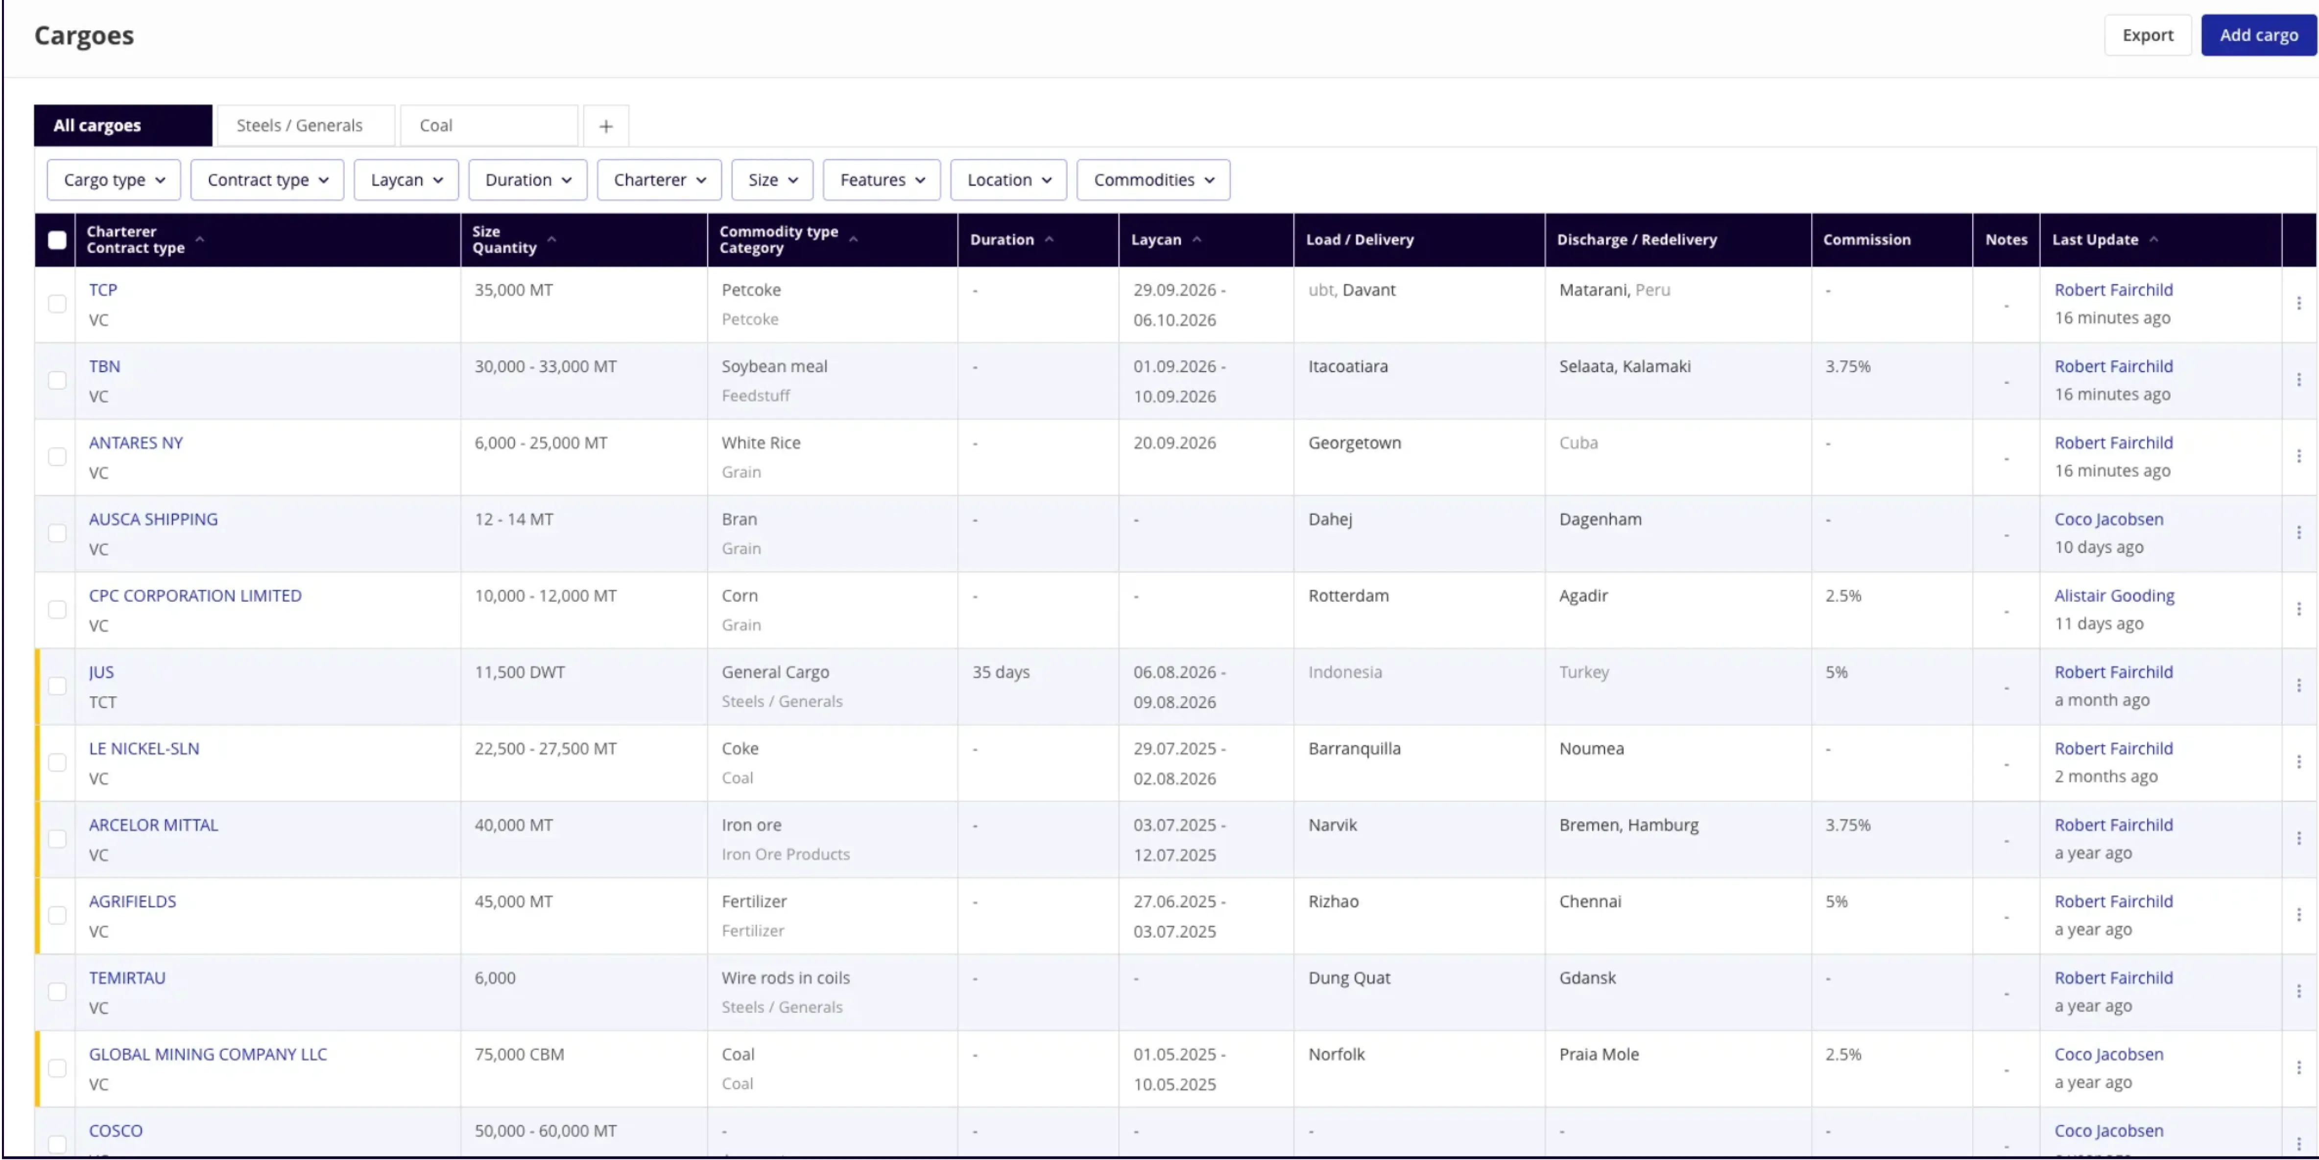Open the row menu for LE NICKEL-SLN cargo

click(2298, 762)
